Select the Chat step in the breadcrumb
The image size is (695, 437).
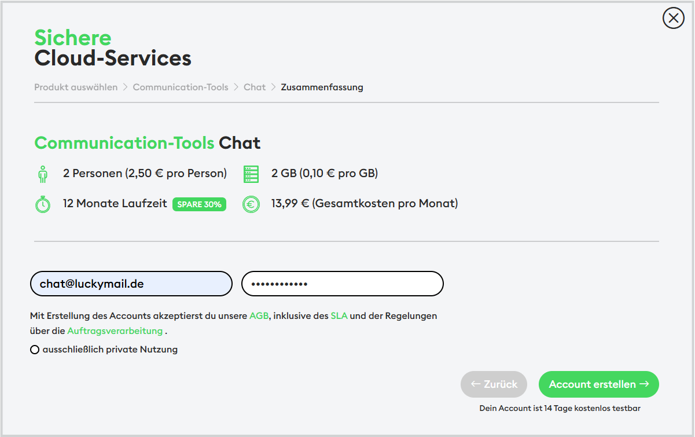click(254, 87)
